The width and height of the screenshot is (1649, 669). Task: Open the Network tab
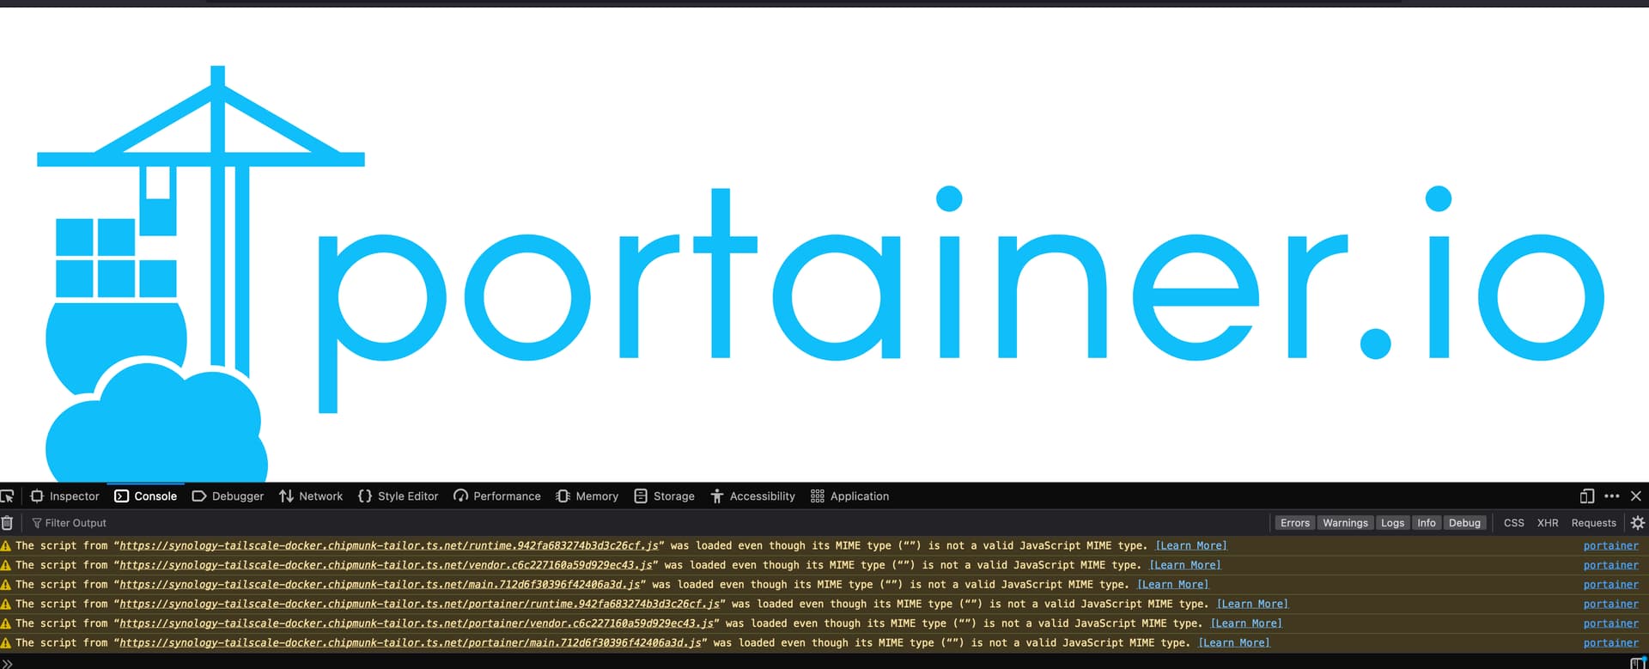point(311,496)
